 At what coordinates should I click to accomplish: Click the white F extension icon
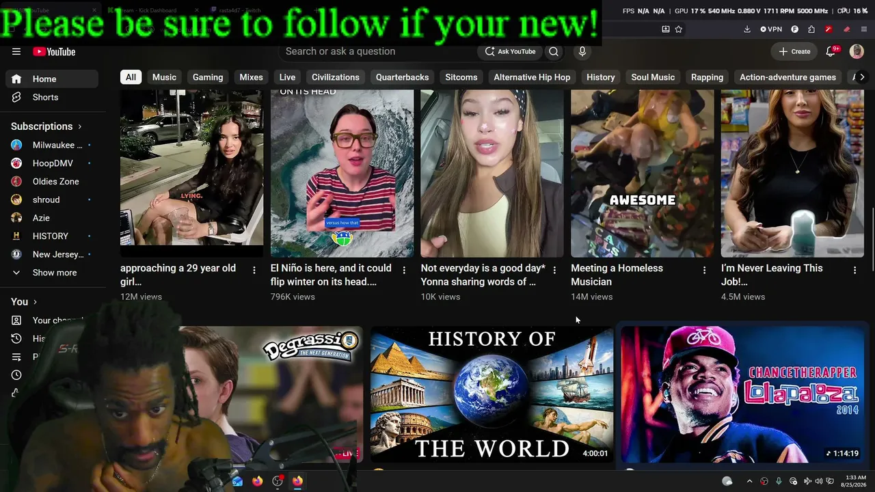pos(794,29)
